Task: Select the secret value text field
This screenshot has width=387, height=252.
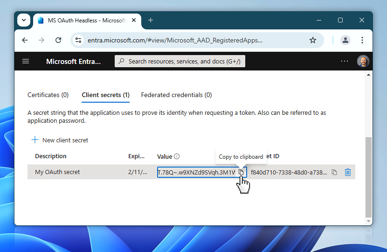Action: (196, 172)
